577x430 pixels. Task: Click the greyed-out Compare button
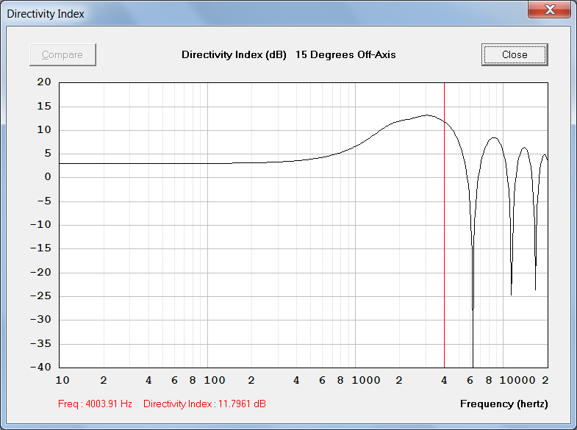62,55
